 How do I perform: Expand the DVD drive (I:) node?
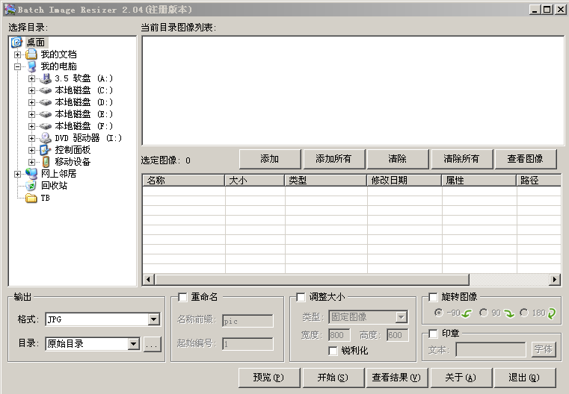click(x=31, y=138)
